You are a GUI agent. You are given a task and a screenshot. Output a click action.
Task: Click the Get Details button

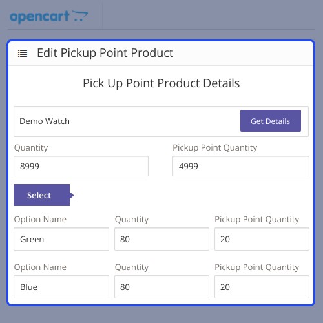tap(271, 121)
